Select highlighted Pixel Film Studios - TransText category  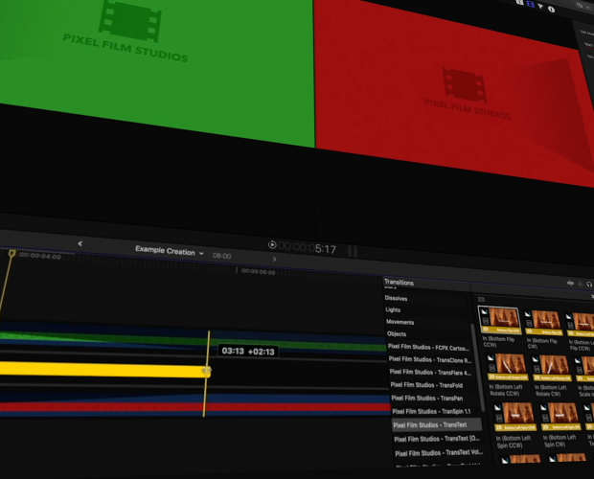437,424
